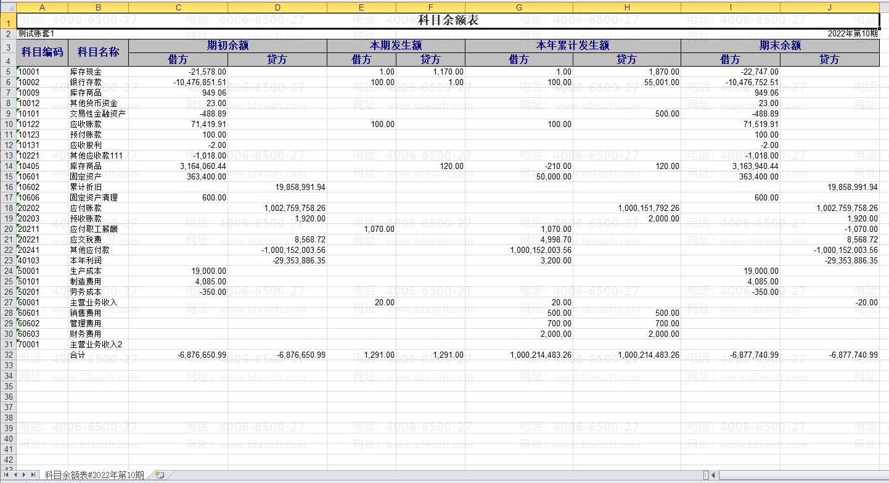Select column B header
The height and width of the screenshot is (483, 889).
click(x=99, y=7)
